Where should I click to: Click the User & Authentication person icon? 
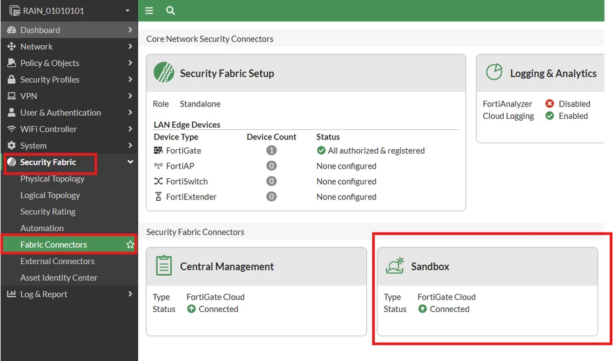click(12, 112)
